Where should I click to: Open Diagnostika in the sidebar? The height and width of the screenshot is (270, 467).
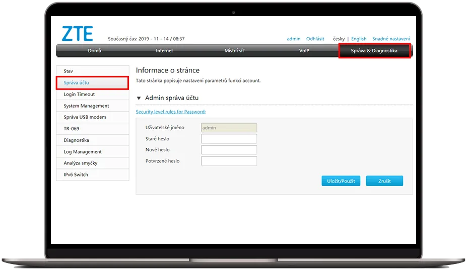pyautogui.click(x=93, y=140)
